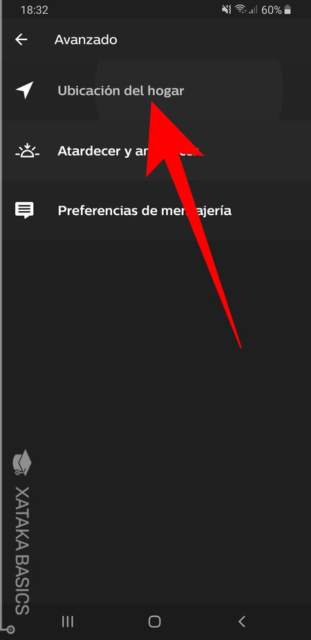Tap the Android back navigation button
The image size is (311, 640).
click(242, 621)
